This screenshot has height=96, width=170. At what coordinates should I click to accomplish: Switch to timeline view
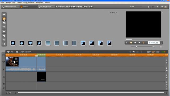pos(154,52)
